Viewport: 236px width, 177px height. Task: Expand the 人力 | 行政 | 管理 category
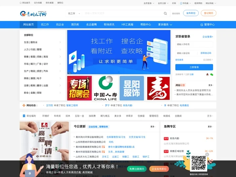(42, 49)
